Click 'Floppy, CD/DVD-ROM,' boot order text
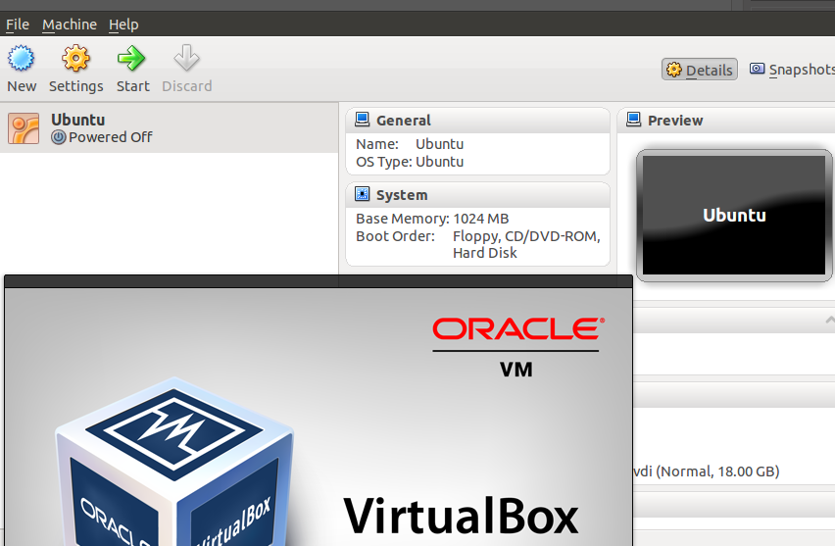This screenshot has height=546, width=835. [x=526, y=236]
